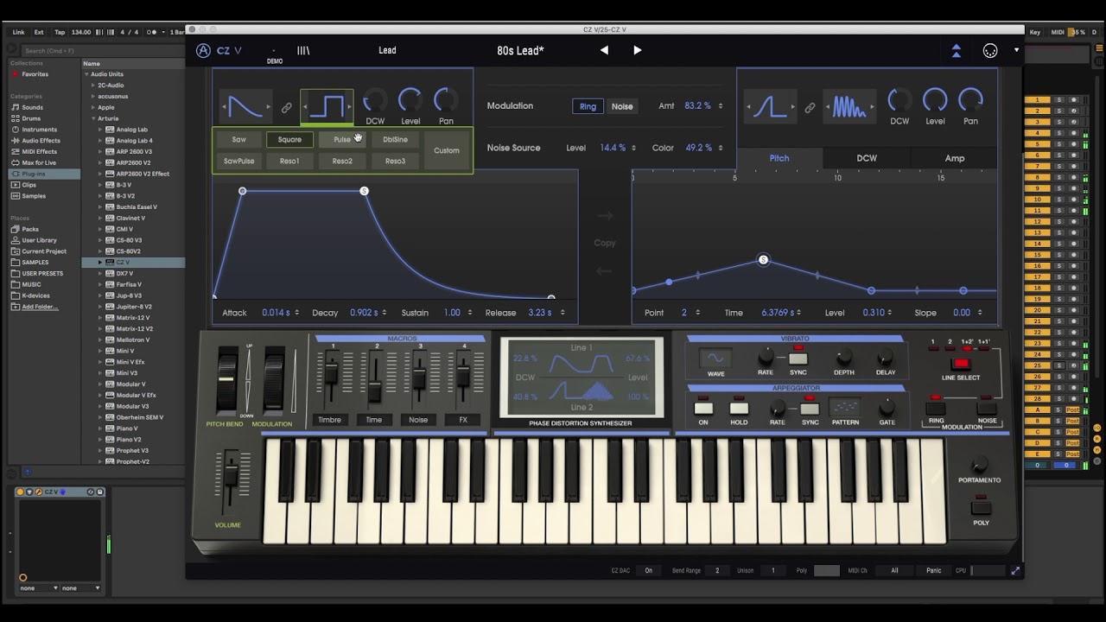Click the Copy button between envelopes
The width and height of the screenshot is (1106, 622).
pyautogui.click(x=605, y=243)
